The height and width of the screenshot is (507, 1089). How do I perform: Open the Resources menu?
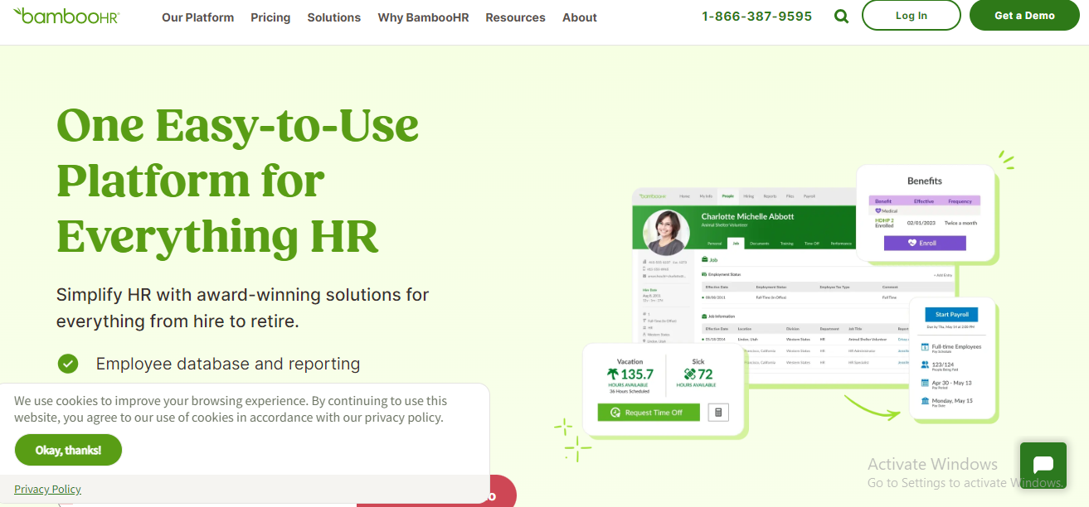click(515, 17)
